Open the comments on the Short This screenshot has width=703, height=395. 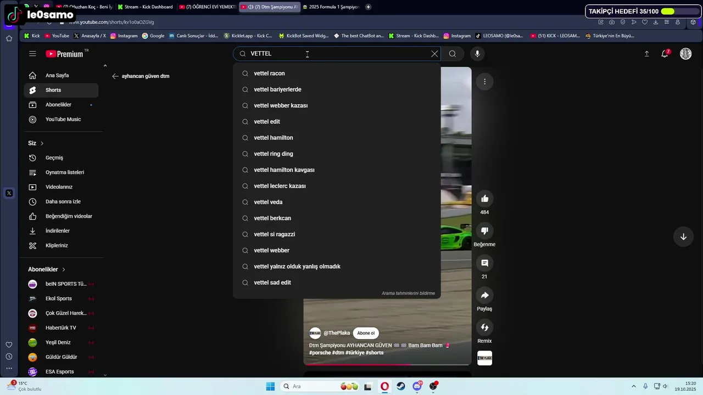484,263
